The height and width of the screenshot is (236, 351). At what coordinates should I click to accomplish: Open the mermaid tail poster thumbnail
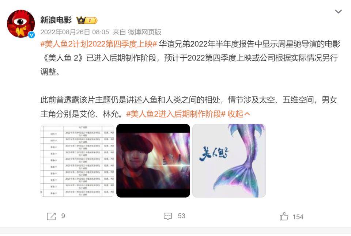(x=229, y=161)
